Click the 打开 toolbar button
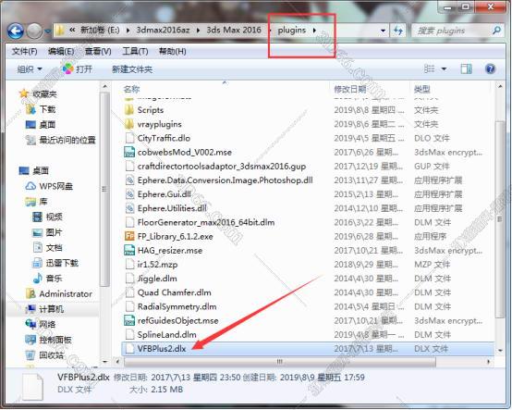Image resolution: width=512 pixels, height=410 pixels. pos(78,69)
